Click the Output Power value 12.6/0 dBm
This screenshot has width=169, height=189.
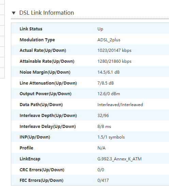pos(109,94)
